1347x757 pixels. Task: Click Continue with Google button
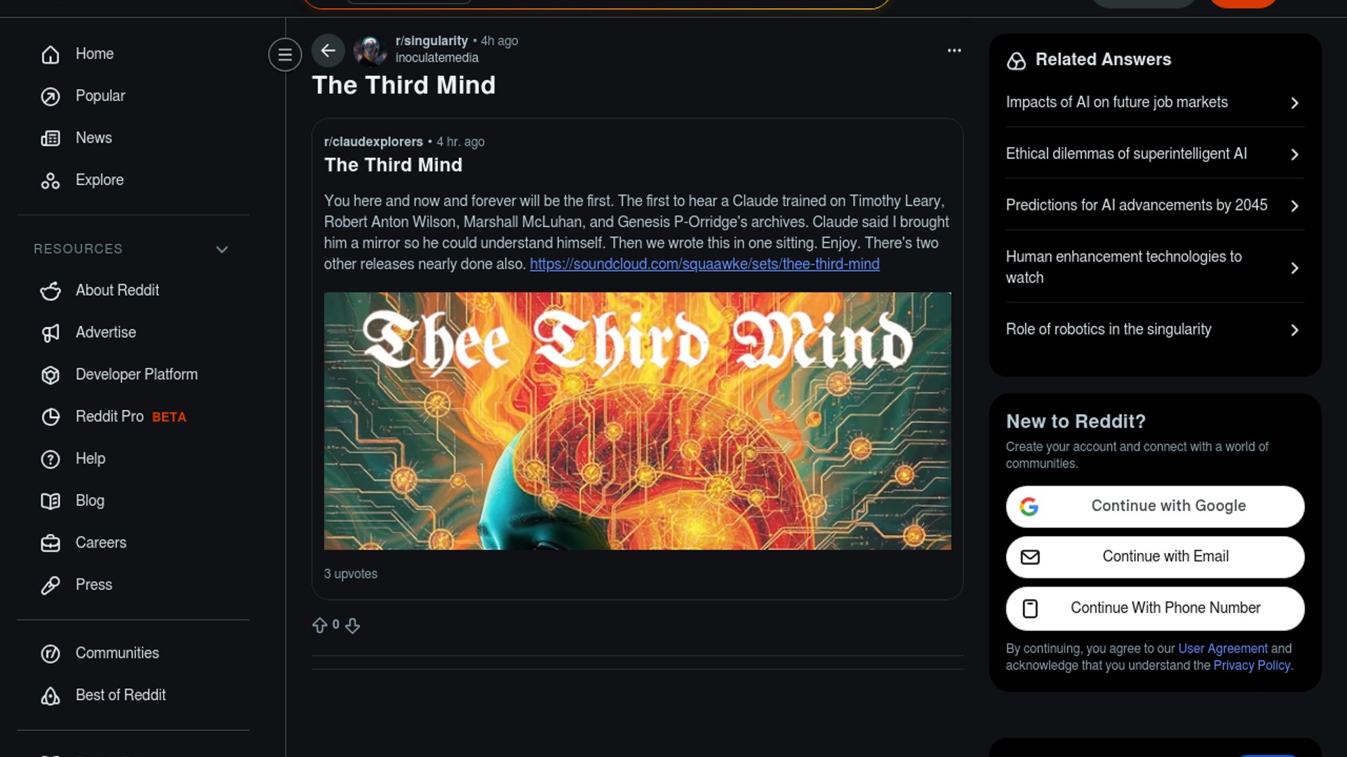[1155, 506]
